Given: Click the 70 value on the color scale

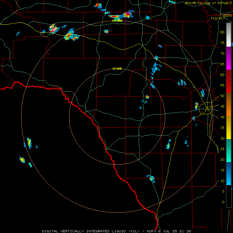Looking at the screenshot, I should click(x=222, y=54).
